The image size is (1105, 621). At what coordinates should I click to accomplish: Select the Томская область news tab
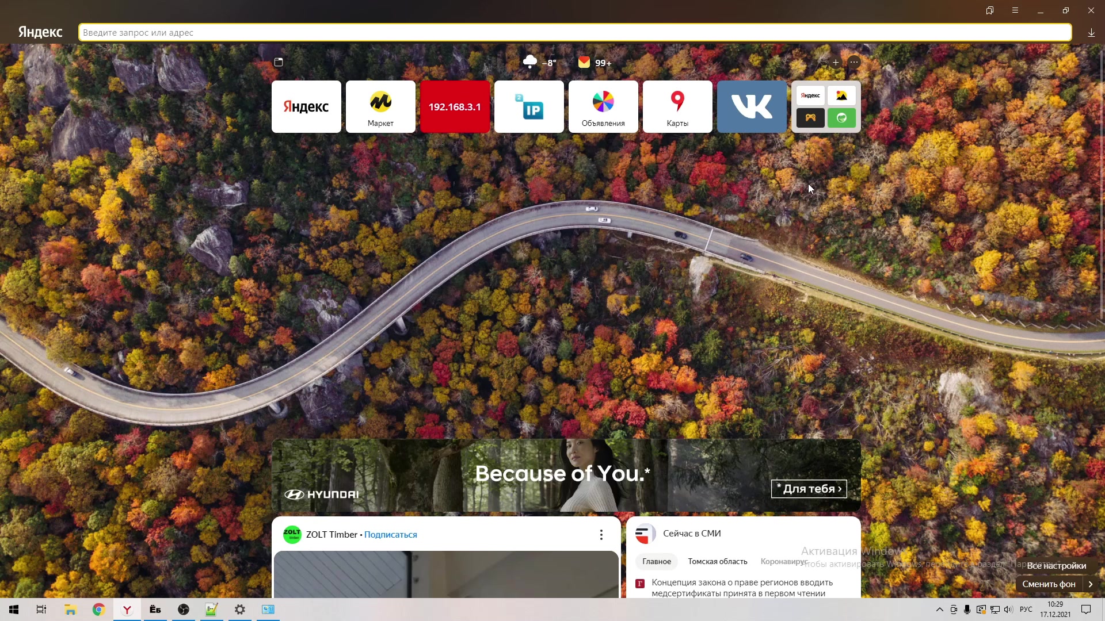pos(717,561)
